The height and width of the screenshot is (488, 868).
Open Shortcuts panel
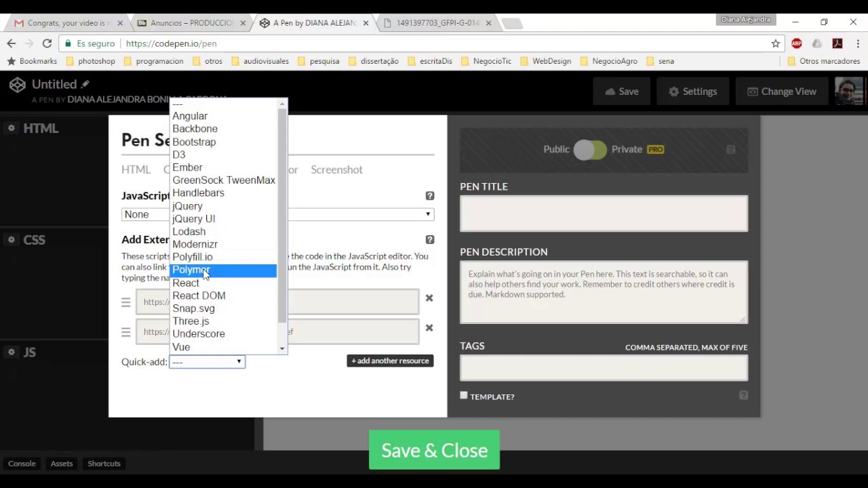pos(104,464)
